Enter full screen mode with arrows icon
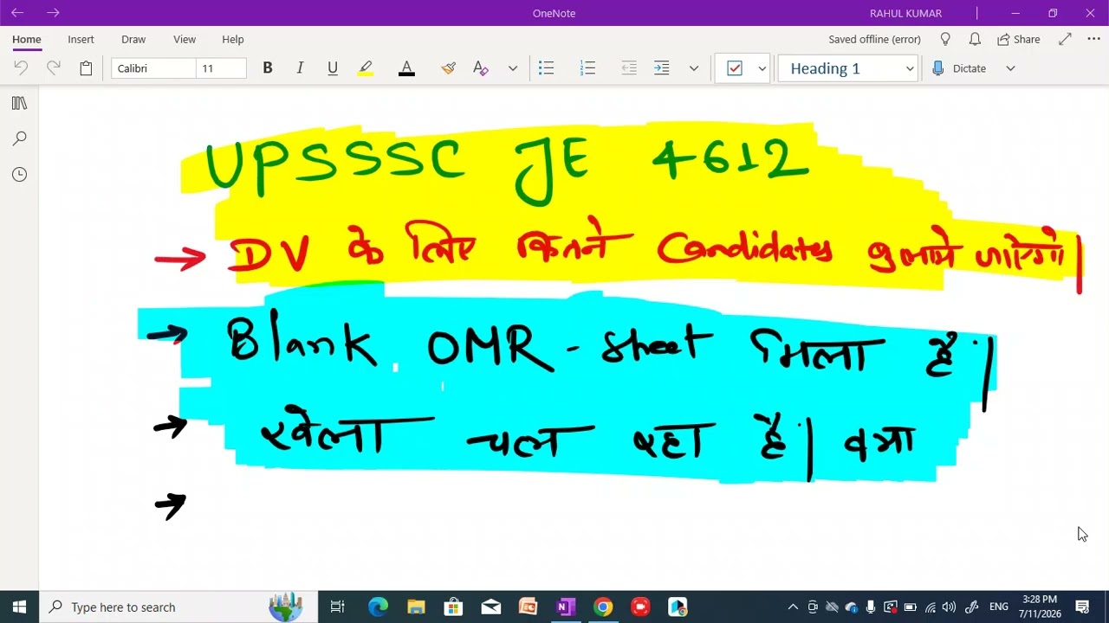1109x623 pixels. tap(1065, 39)
